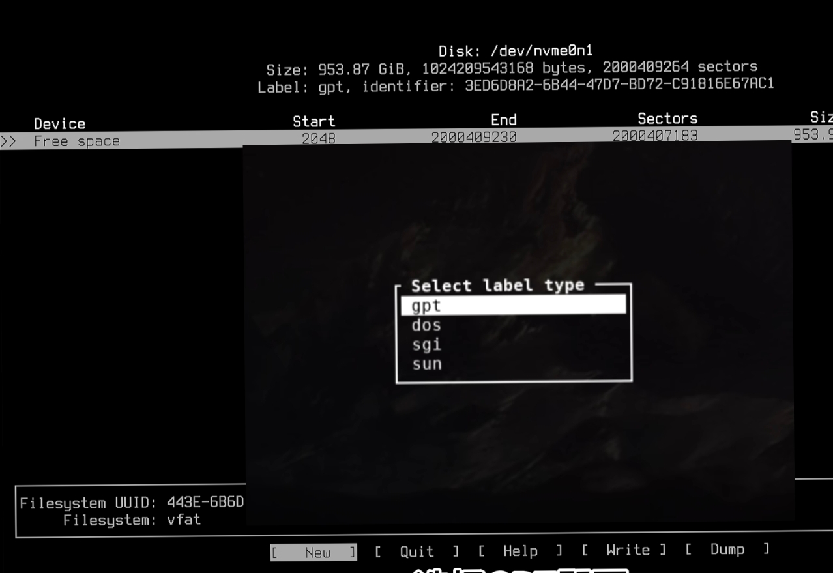Click the End column header
Screen dimensions: 833x573
503,120
